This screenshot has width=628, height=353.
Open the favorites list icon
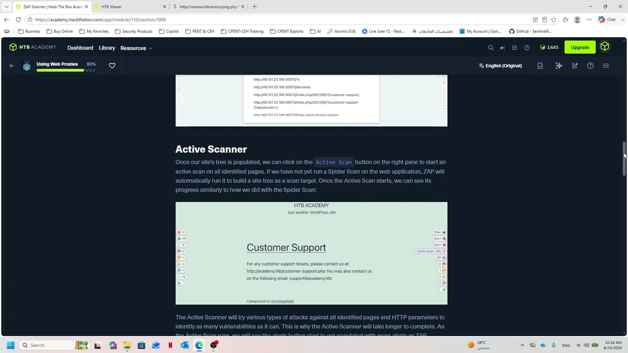pyautogui.click(x=566, y=20)
